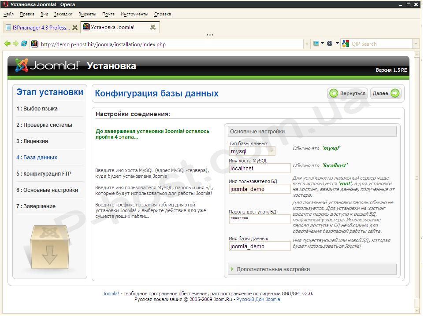The image size is (424, 316).
Task: Open the Русский Дом Joomla! link
Action: tap(259, 300)
